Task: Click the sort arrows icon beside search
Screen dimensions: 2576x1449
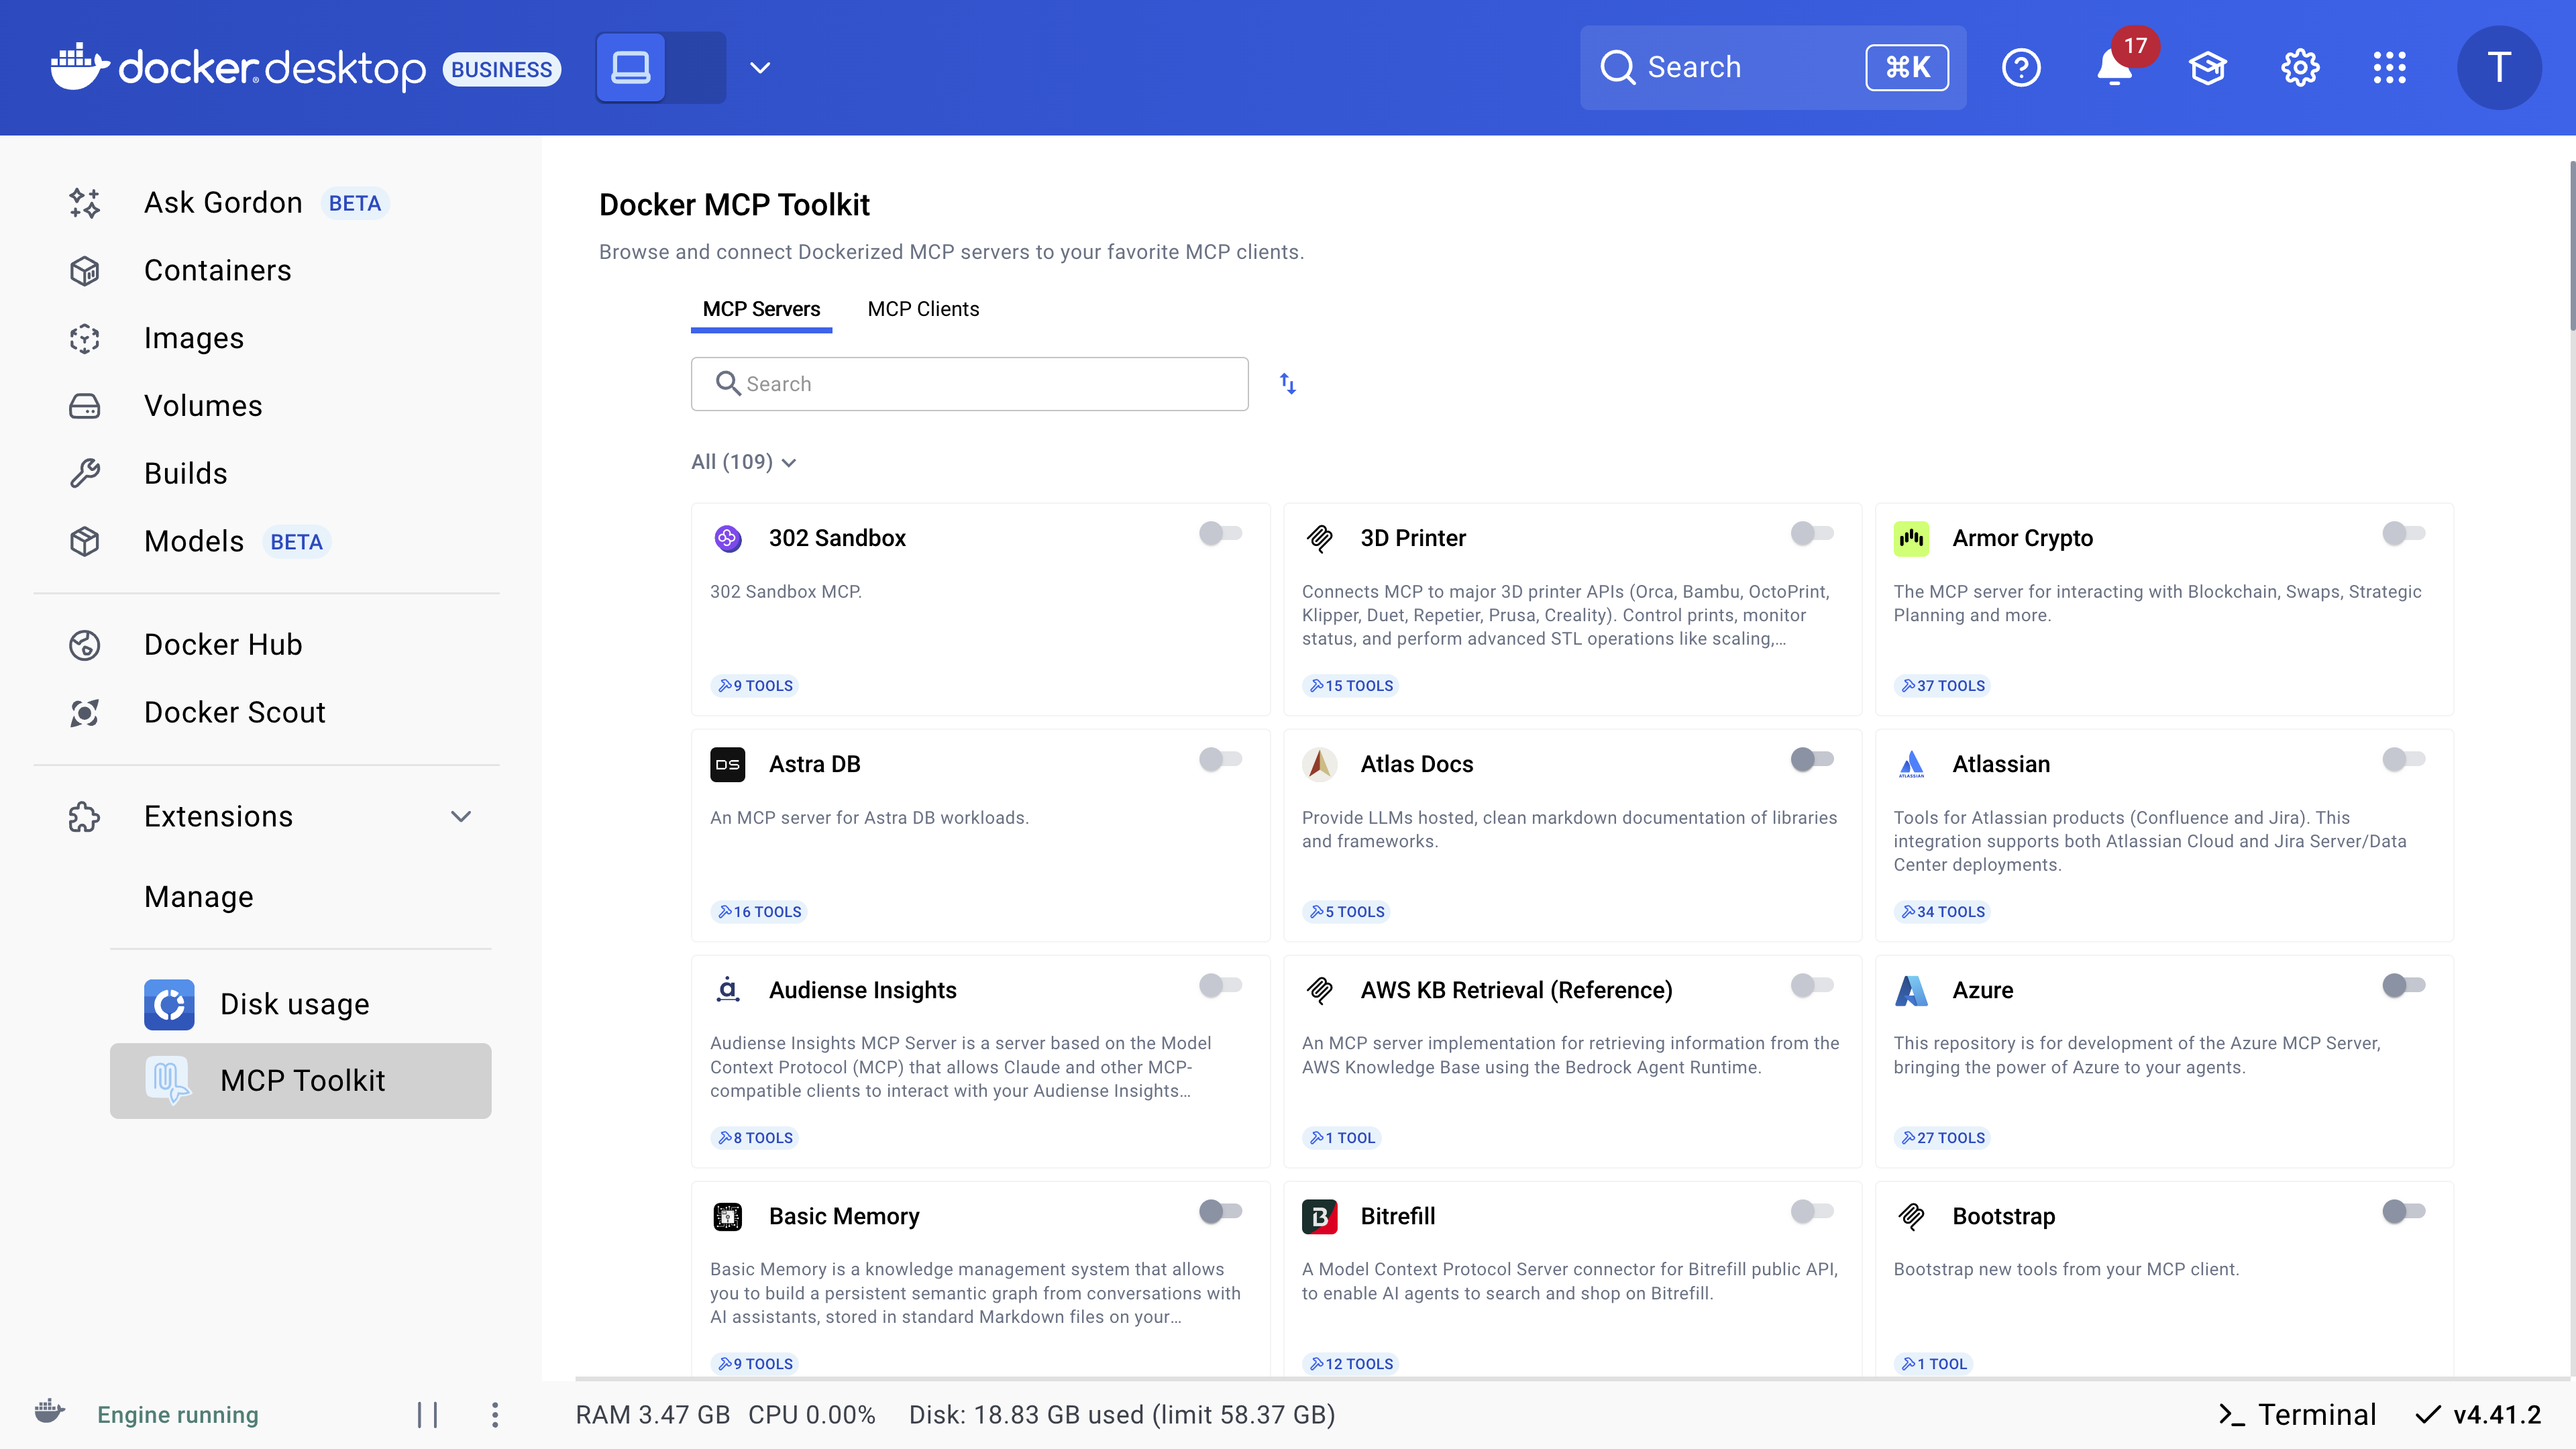Action: pos(1288,384)
